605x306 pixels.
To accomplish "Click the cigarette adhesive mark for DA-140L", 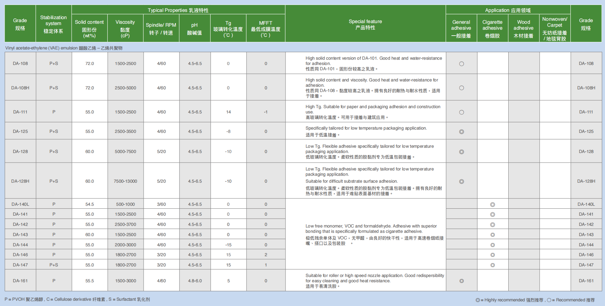I will point(492,204).
